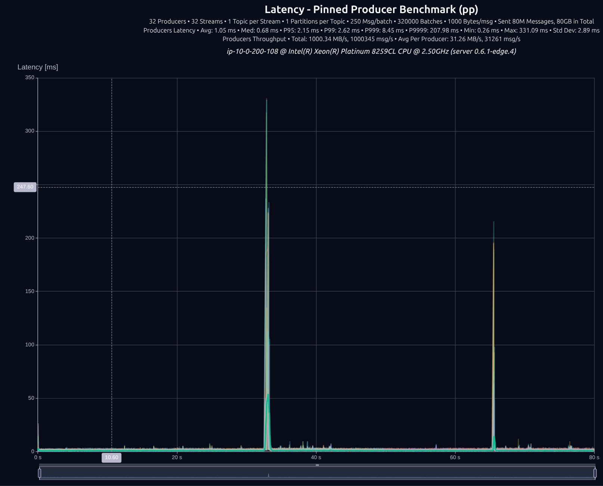The width and height of the screenshot is (603, 486).
Task: Click the '80 s' x-axis tick label
Action: 594,458
